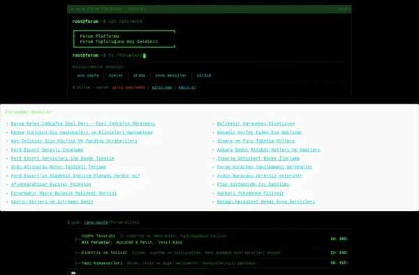Open Isparta Senirkent Böcek İlaçlama topic
The height and width of the screenshot is (275, 419).
coord(258,158)
